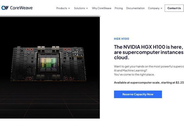184x130 pixels.
Task: Open the Pricing page
Action: (119, 8)
